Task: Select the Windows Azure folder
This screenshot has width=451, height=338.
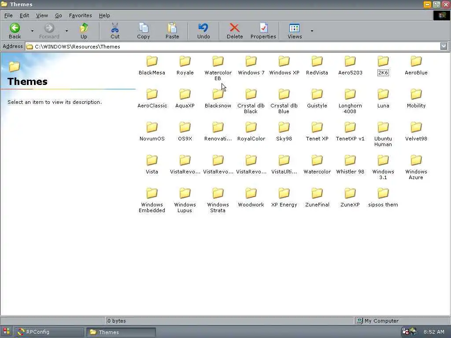Action: coord(416,168)
